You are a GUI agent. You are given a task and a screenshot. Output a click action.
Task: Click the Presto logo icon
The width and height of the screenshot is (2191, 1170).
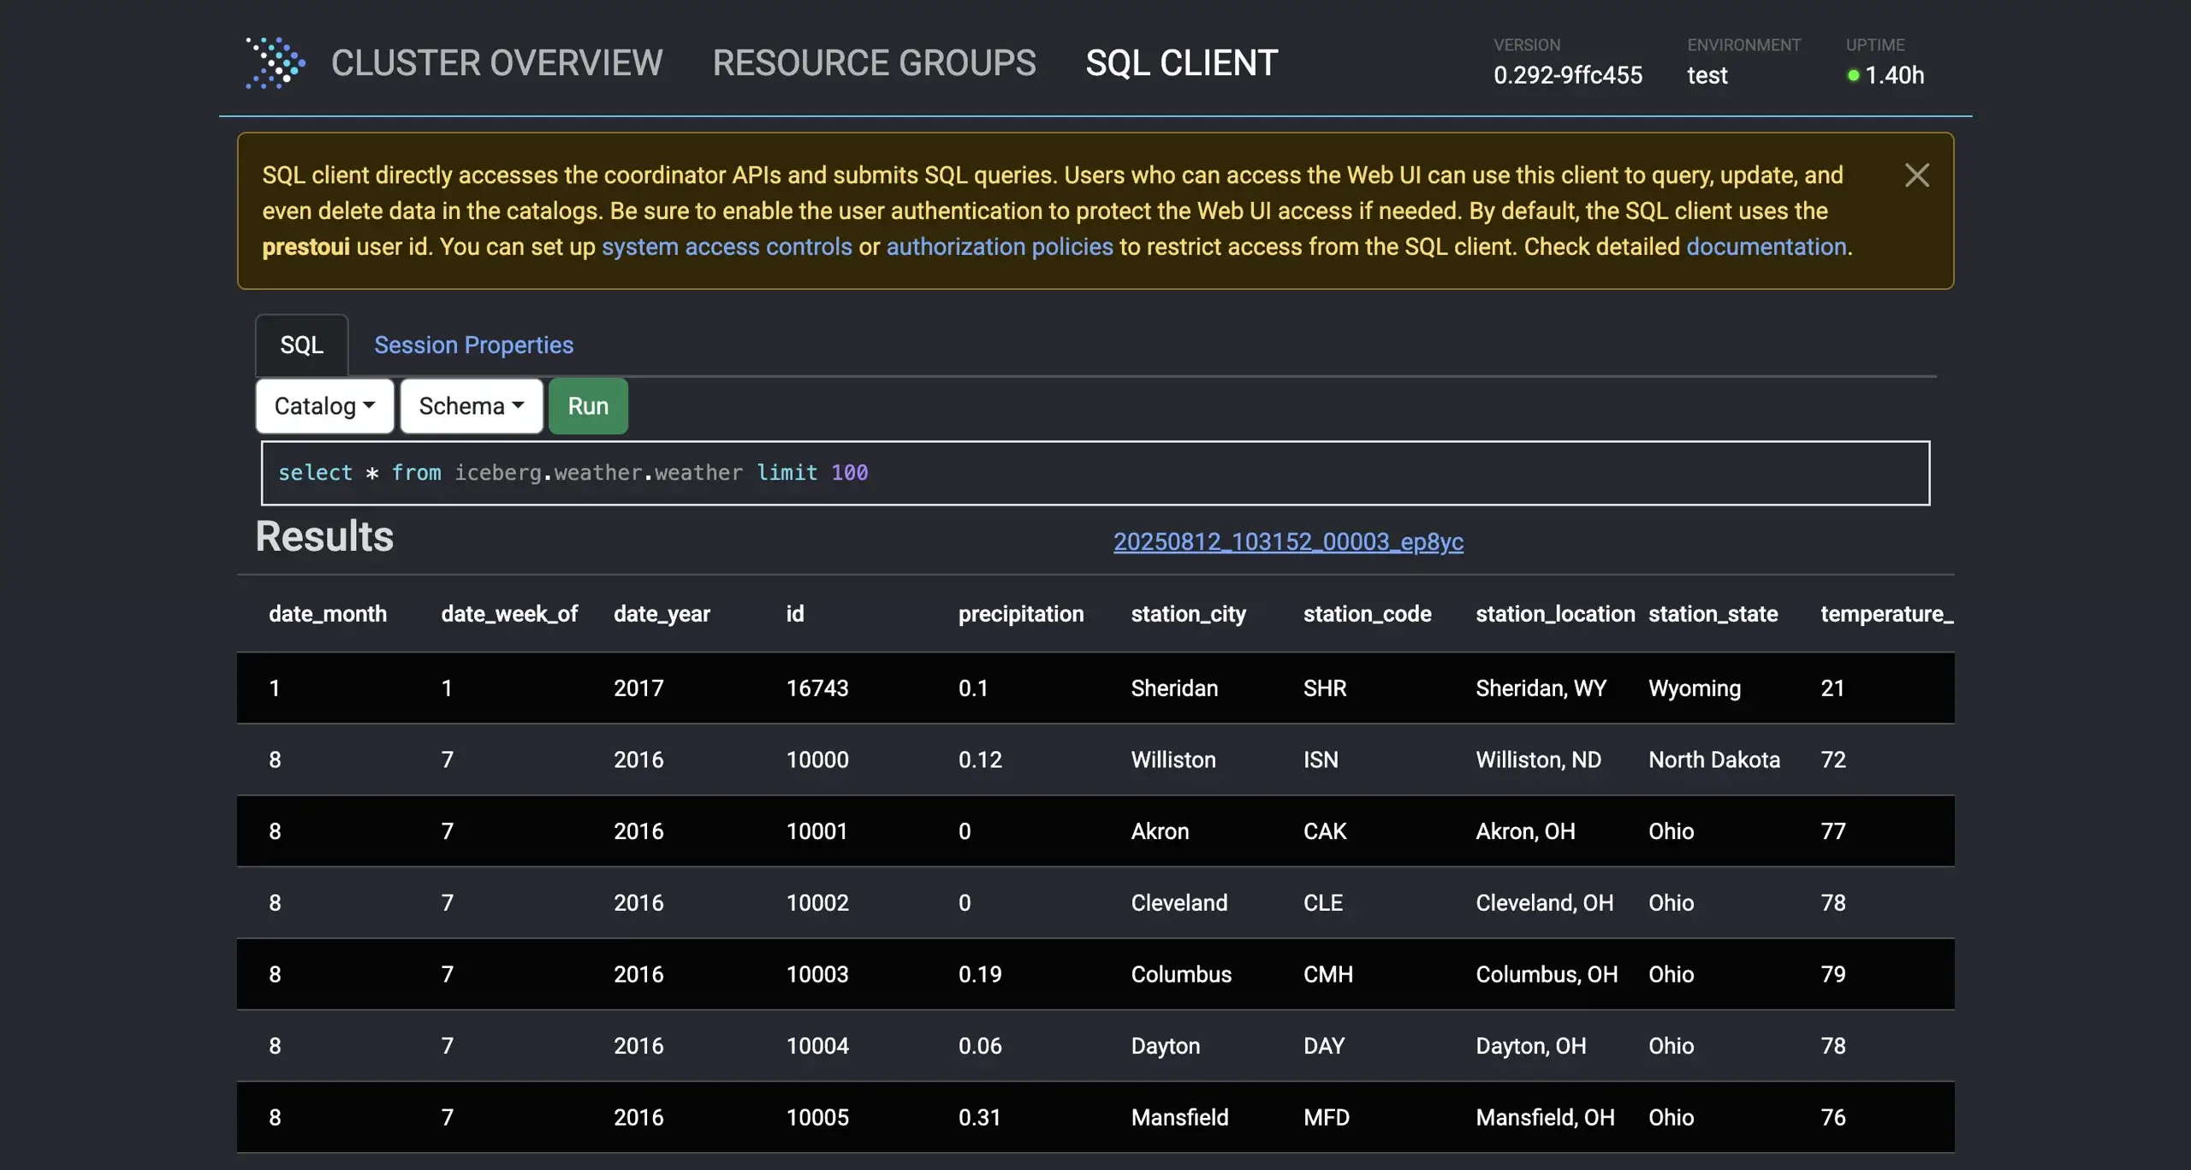[275, 62]
